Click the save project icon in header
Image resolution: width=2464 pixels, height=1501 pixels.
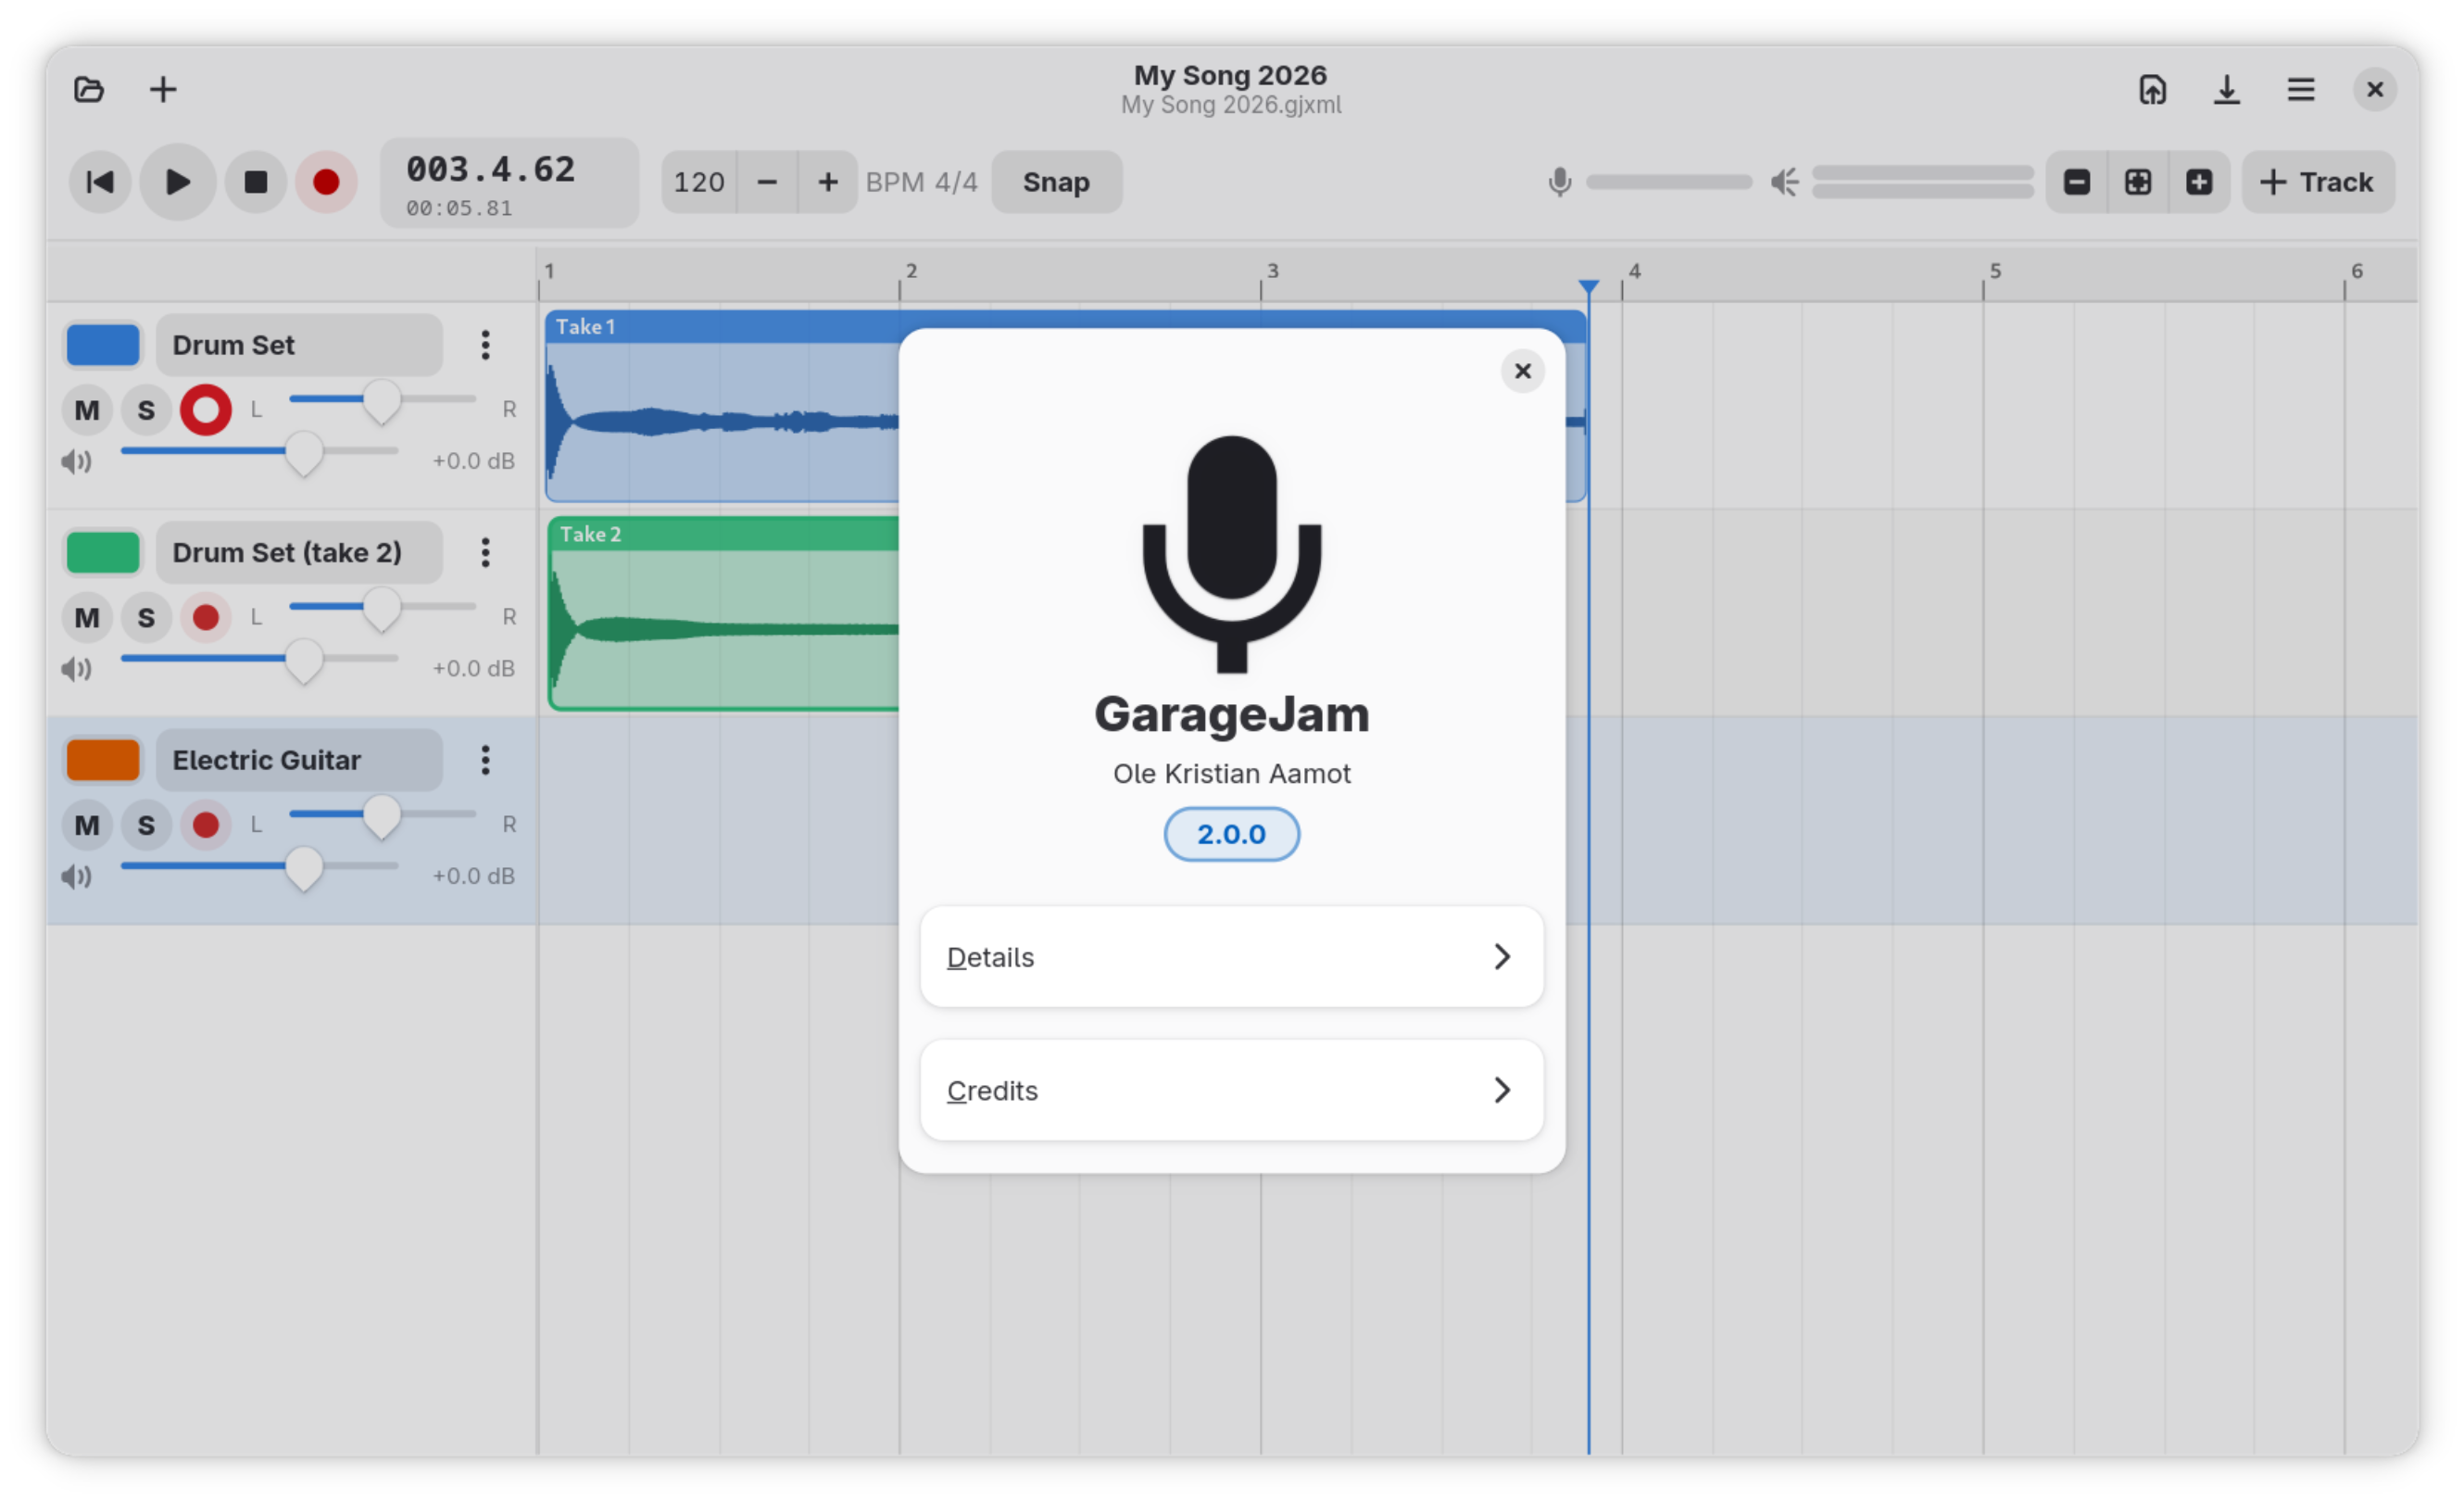pyautogui.click(x=2152, y=90)
